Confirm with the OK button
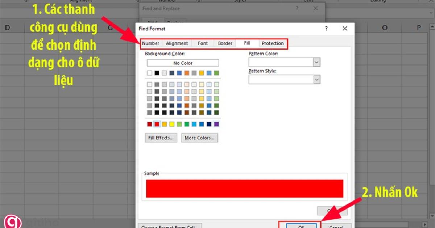This screenshot has width=435, height=228. point(301,225)
